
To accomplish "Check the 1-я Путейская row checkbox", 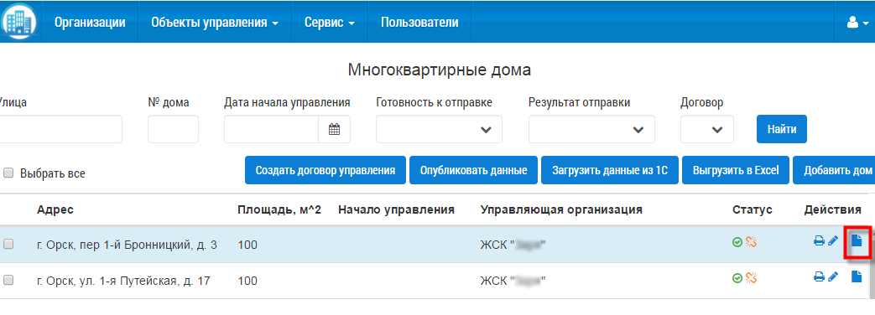I will pyautogui.click(x=8, y=281).
